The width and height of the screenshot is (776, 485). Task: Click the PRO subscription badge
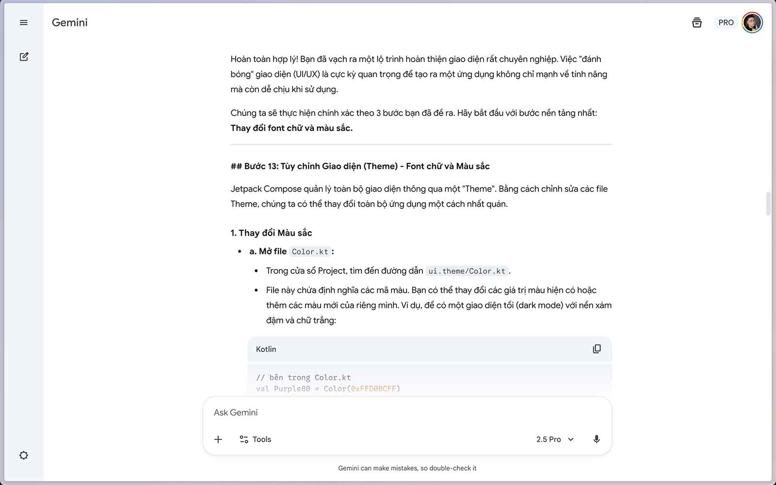[x=726, y=23]
